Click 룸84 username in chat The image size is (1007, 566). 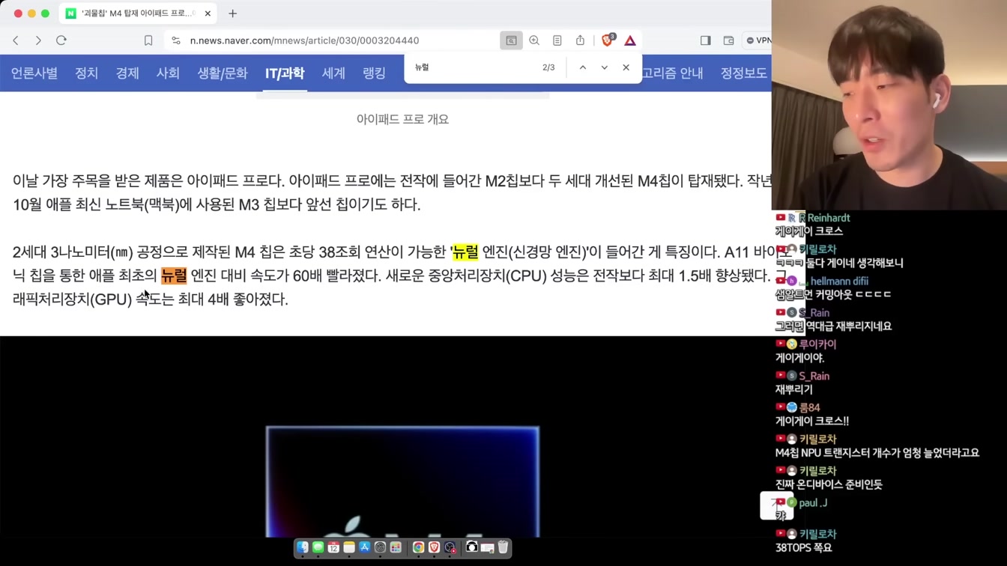coord(809,407)
